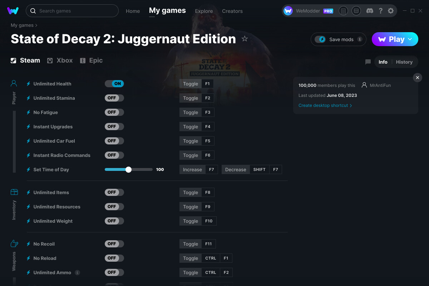Favorite the game with star icon
Image resolution: width=429 pixels, height=286 pixels.
245,39
